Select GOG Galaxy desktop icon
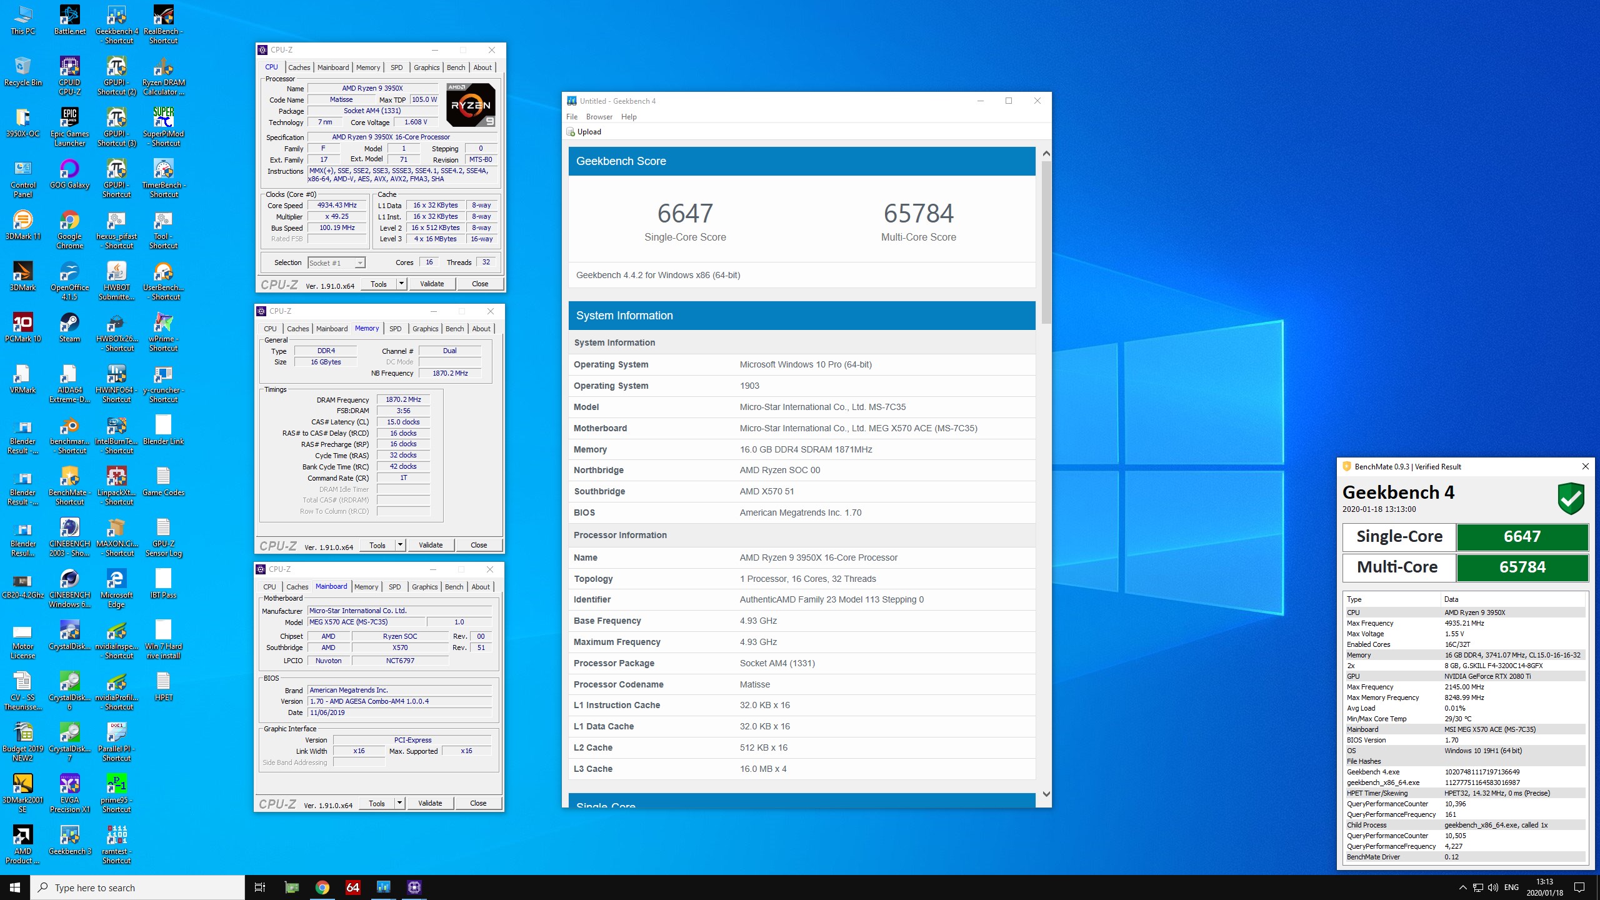 pos(69,174)
